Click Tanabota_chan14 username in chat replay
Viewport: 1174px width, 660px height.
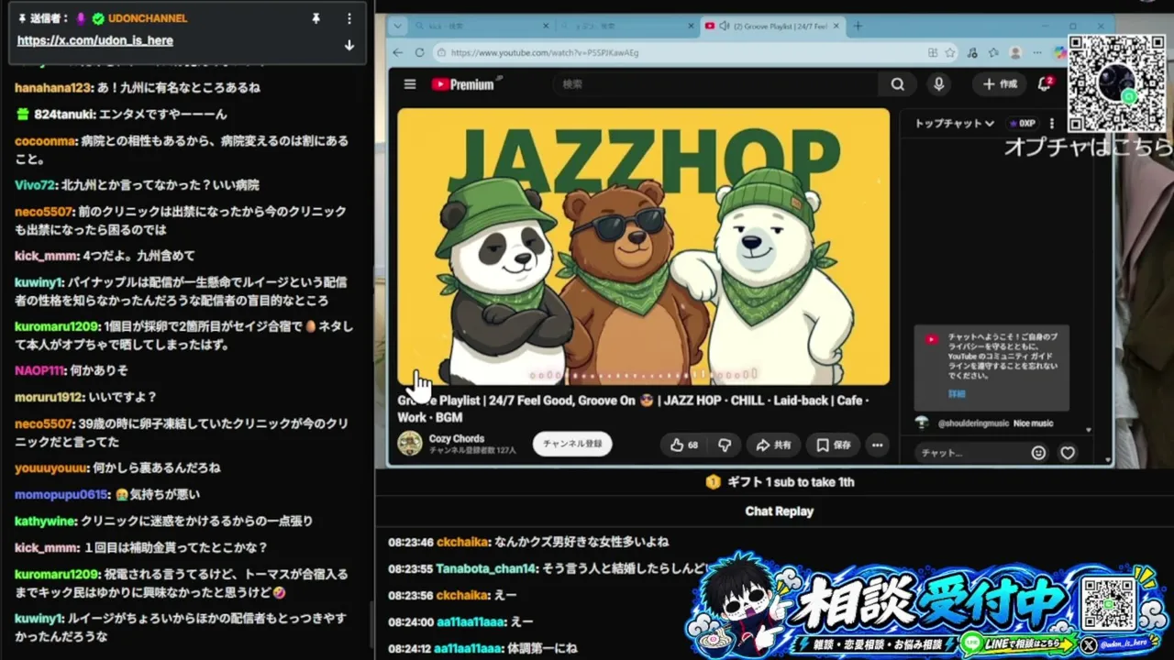coord(486,569)
